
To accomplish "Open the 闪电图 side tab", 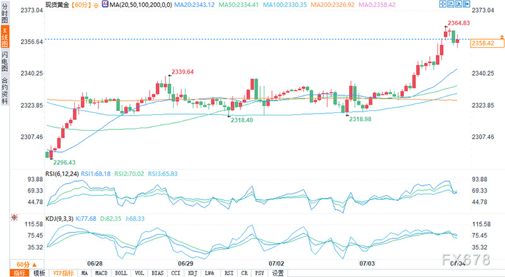I will [4, 61].
